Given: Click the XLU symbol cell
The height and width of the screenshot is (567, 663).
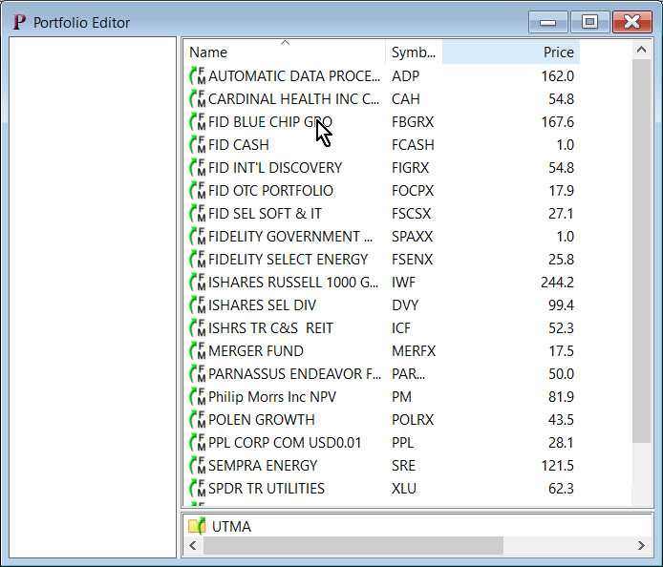Looking at the screenshot, I should 404,488.
